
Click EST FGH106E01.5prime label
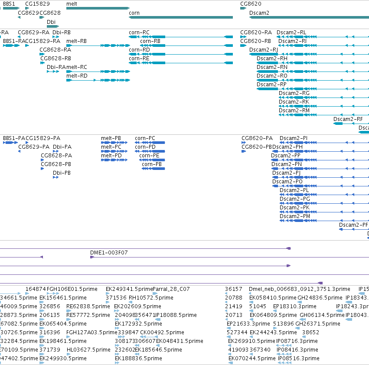pos(72,289)
